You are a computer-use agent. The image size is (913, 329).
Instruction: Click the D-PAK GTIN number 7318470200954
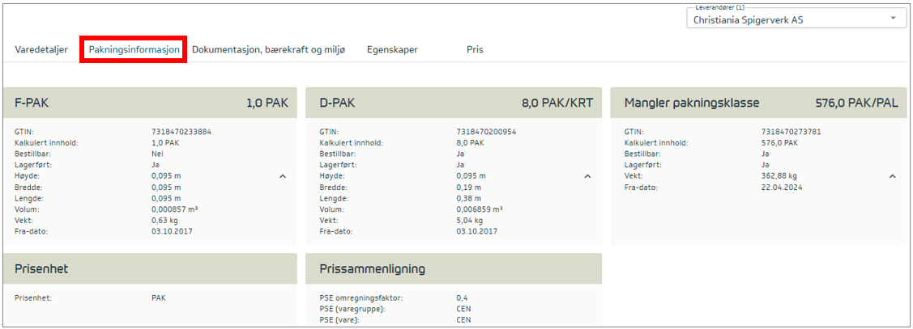pyautogui.click(x=486, y=132)
